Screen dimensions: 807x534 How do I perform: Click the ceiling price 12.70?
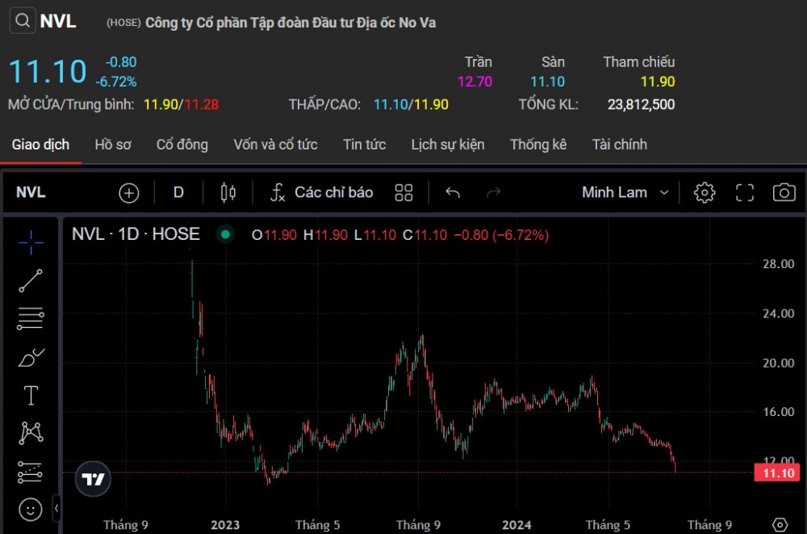[475, 82]
